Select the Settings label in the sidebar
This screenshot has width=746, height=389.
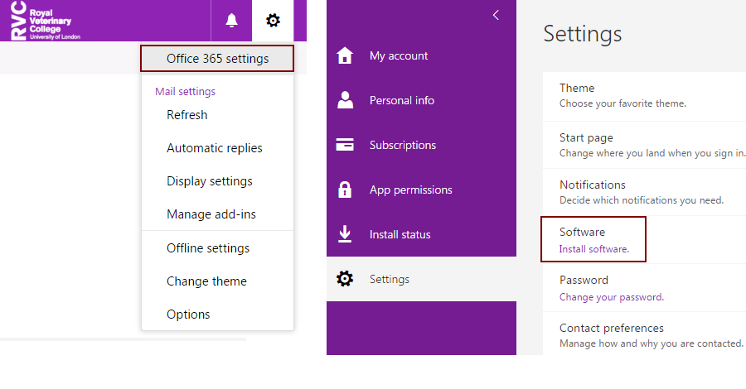[x=390, y=279]
